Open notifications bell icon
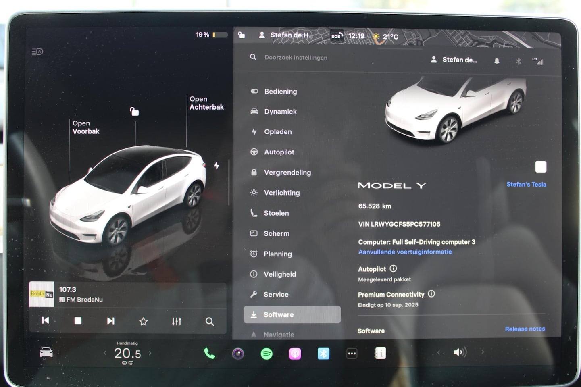 click(x=497, y=61)
